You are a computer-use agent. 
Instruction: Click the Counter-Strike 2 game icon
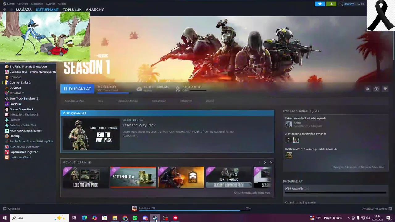7,83
